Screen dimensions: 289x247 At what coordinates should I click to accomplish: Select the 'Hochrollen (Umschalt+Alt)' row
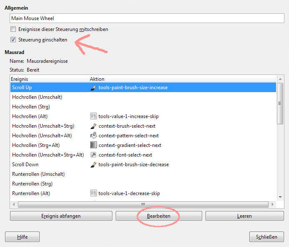coord(143,135)
